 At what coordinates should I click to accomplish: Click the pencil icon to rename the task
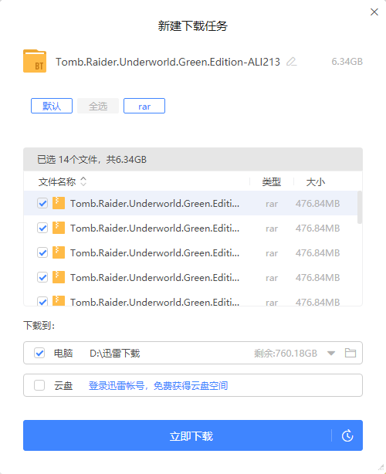(x=291, y=62)
